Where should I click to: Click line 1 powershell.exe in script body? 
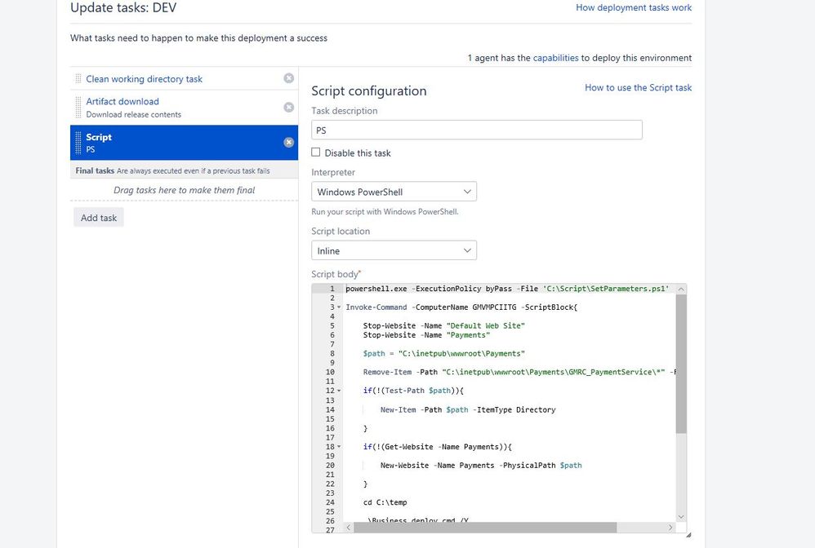[x=507, y=289]
